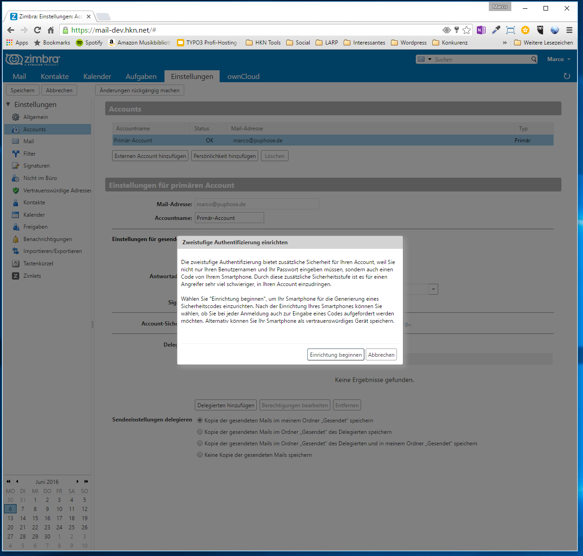Viewport: 583px width, 556px height.
Task: Click the 'Einrichtung beginnen' button
Action: tap(335, 355)
